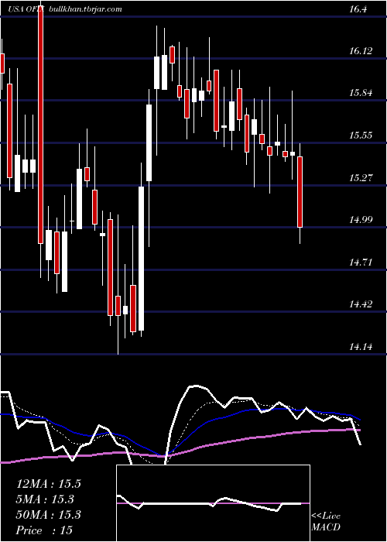Image resolution: width=387 pixels, height=542 pixels.
Task: Click the bullkhan.tbrjar.com site label
Action: pyautogui.click(x=84, y=9)
